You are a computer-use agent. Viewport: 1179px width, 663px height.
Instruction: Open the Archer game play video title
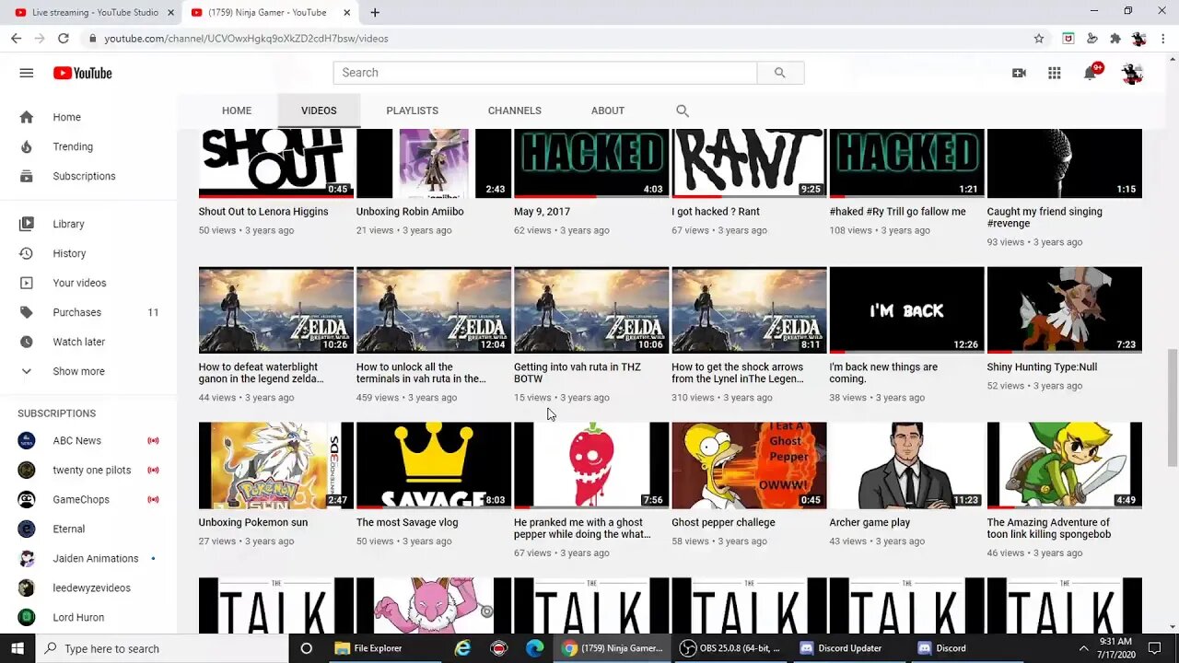coord(870,523)
